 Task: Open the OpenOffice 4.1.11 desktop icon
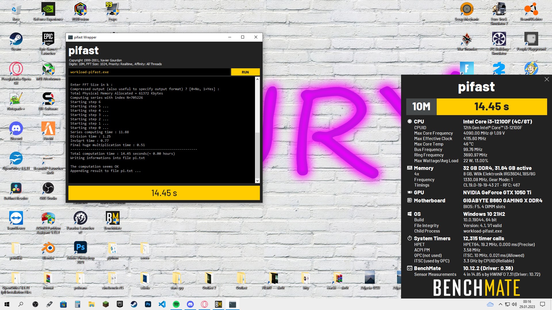[16, 161]
